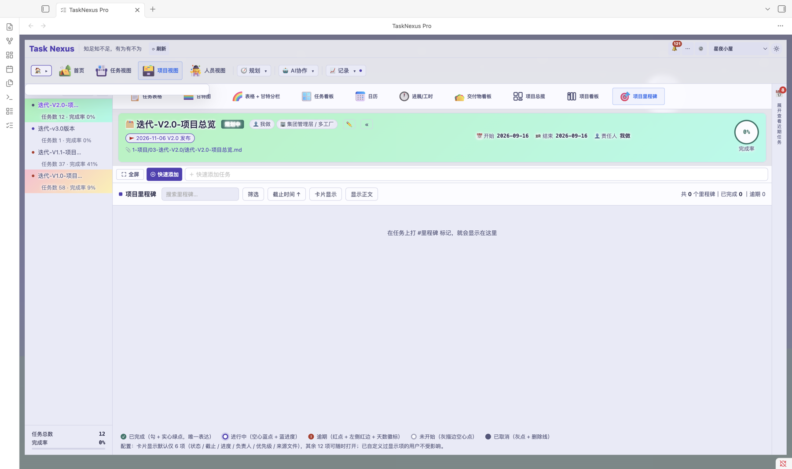Open a new tab with plus icon
This screenshot has width=792, height=469.
point(153,9)
